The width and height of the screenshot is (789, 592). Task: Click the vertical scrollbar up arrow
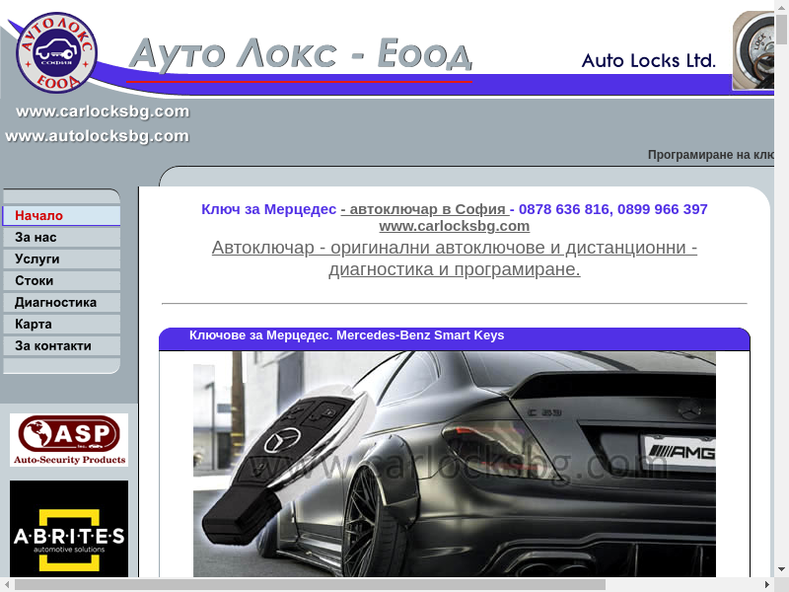click(x=782, y=8)
